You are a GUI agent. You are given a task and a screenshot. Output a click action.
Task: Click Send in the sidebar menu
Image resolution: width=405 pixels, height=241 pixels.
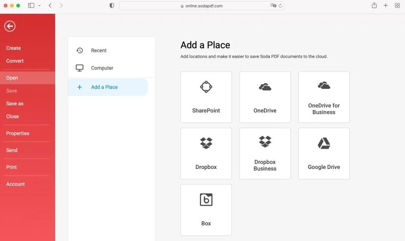click(12, 150)
